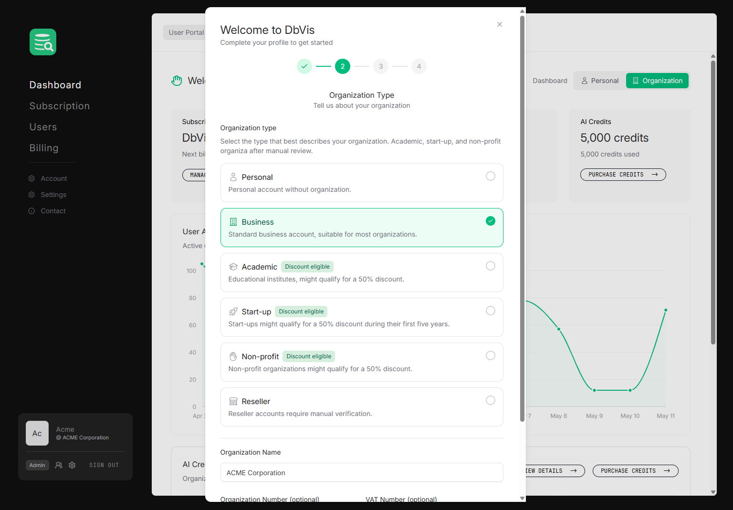This screenshot has width=733, height=510.
Task: Click the page scrollbar down arrow
Action: pos(713,492)
